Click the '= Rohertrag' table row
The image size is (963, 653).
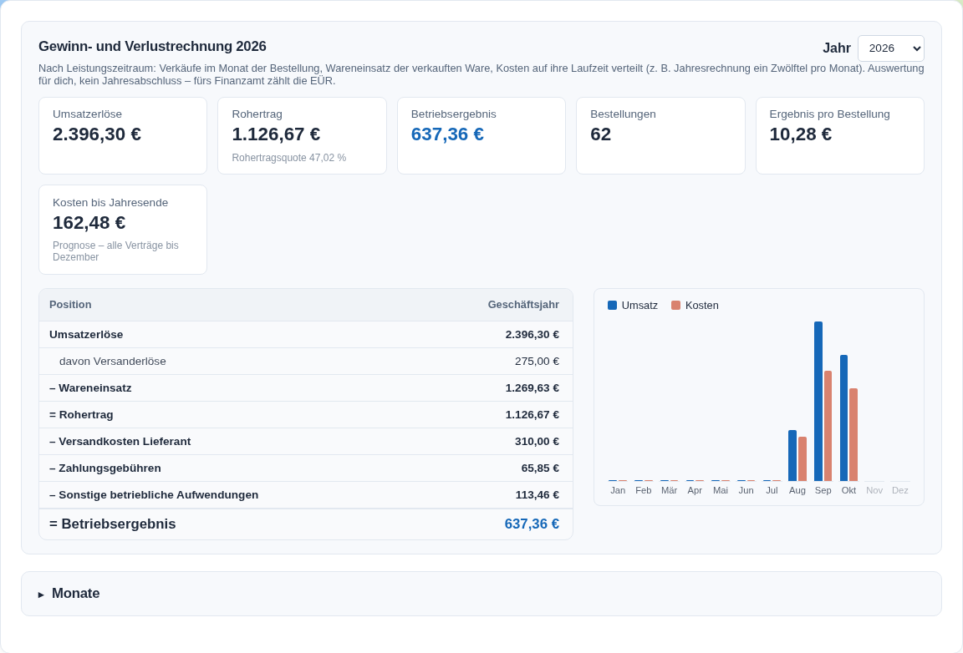point(306,415)
